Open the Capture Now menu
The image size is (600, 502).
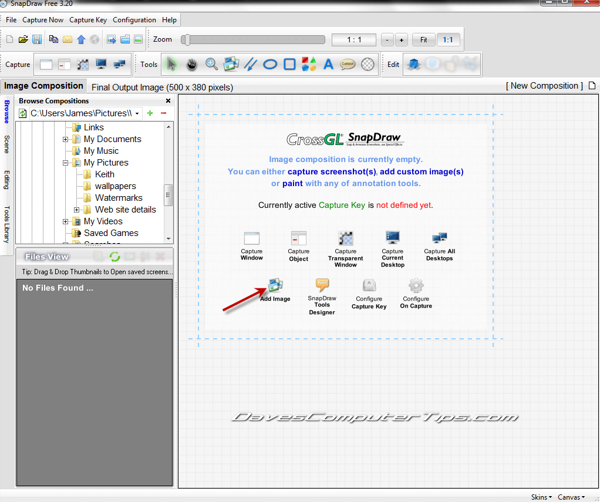point(43,20)
